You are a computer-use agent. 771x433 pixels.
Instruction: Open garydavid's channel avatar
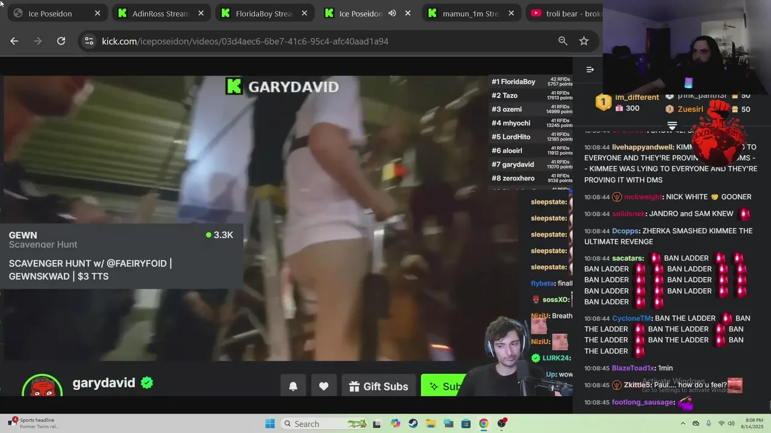pyautogui.click(x=42, y=386)
